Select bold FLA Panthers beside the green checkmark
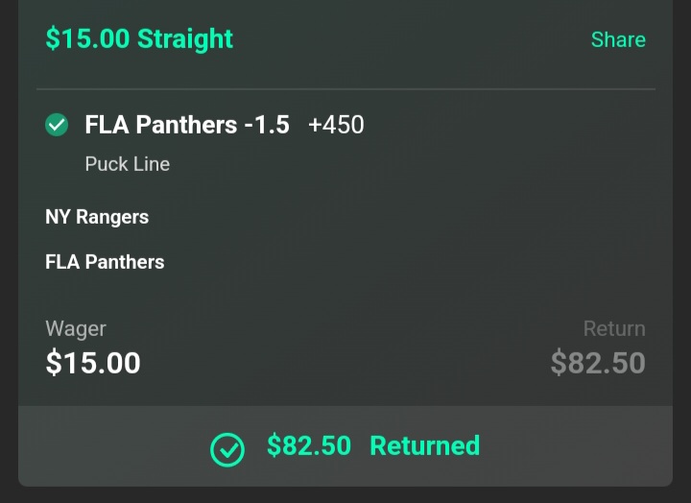Viewport: 691px width, 503px height. coord(160,125)
